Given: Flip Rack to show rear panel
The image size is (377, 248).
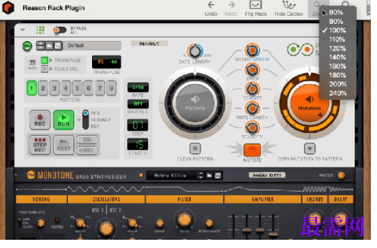Looking at the screenshot, I should click(255, 8).
